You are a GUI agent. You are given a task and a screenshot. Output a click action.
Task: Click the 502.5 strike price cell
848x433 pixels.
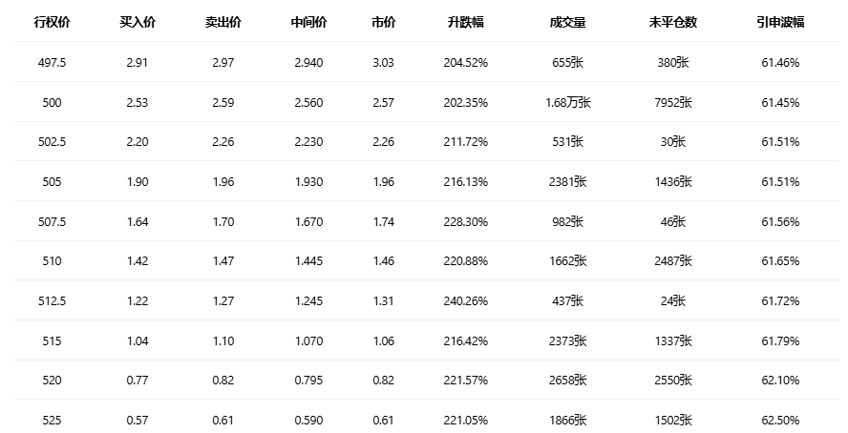52,141
